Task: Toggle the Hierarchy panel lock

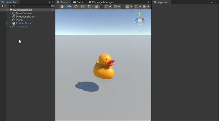Action: coord(49,2)
